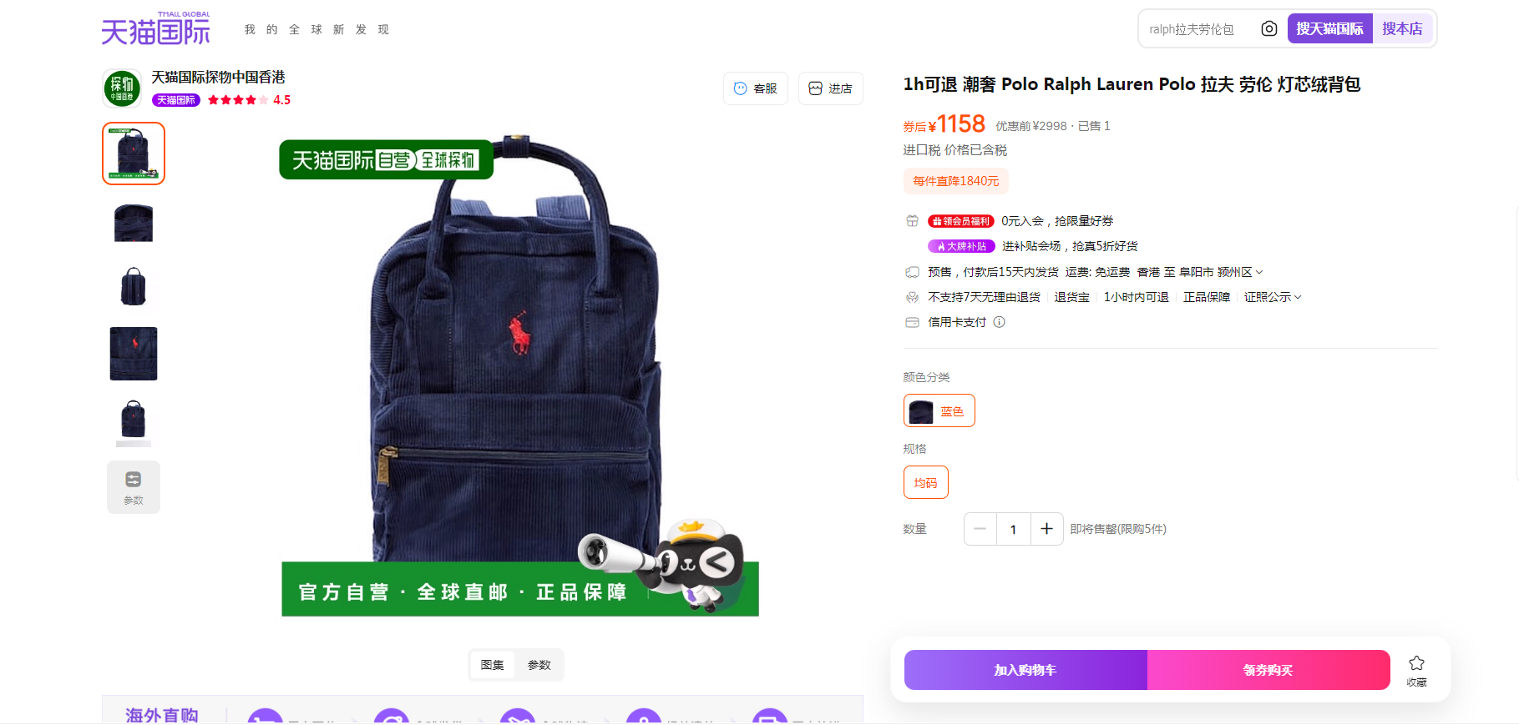Increase quantity with the plus button

(1046, 529)
